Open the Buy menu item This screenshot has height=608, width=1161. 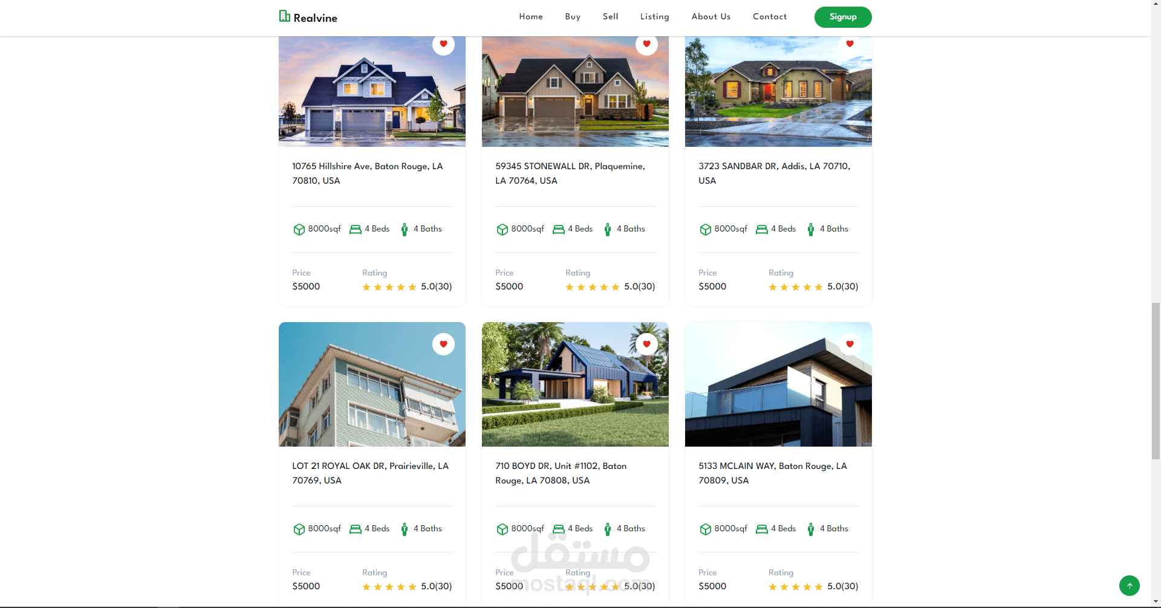[573, 17]
